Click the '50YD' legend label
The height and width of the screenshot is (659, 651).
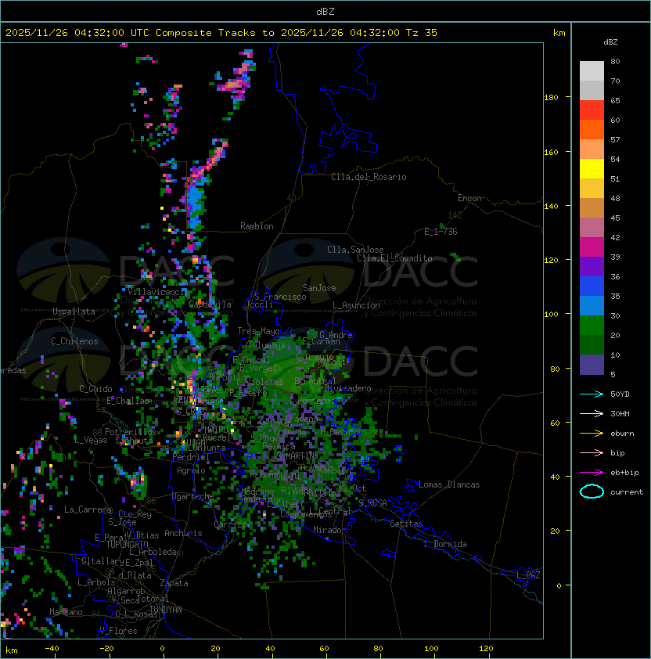pyautogui.click(x=620, y=394)
